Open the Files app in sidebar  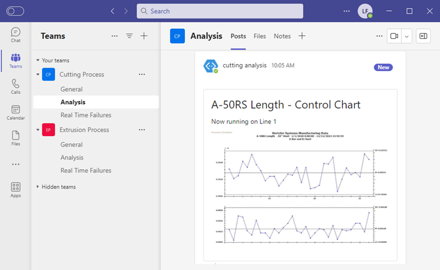coord(16,138)
